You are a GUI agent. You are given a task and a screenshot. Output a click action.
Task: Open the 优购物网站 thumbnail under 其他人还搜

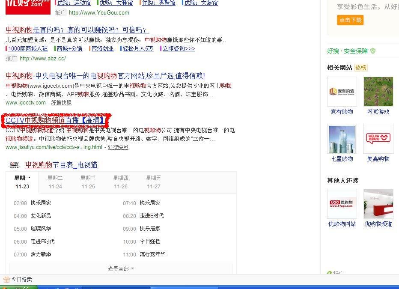(342, 203)
